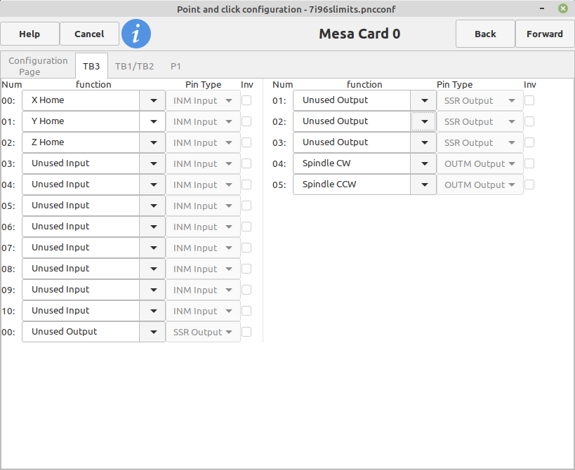Enable Inv checkbox for Spindle CW output
Image resolution: width=575 pixels, height=470 pixels.
click(529, 163)
